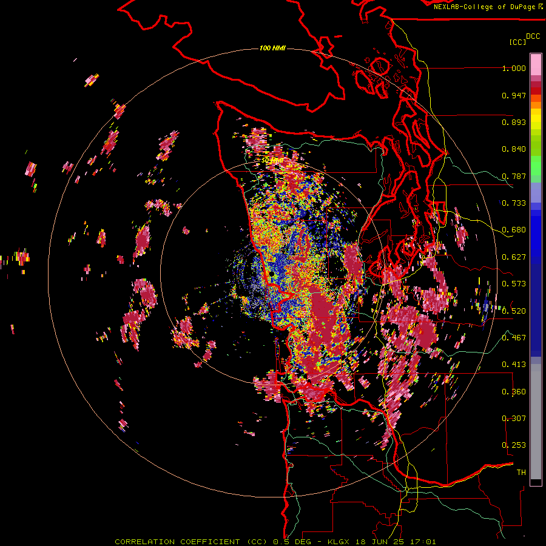Select the 0.360 legend value
The image size is (546, 546).
pyautogui.click(x=514, y=392)
